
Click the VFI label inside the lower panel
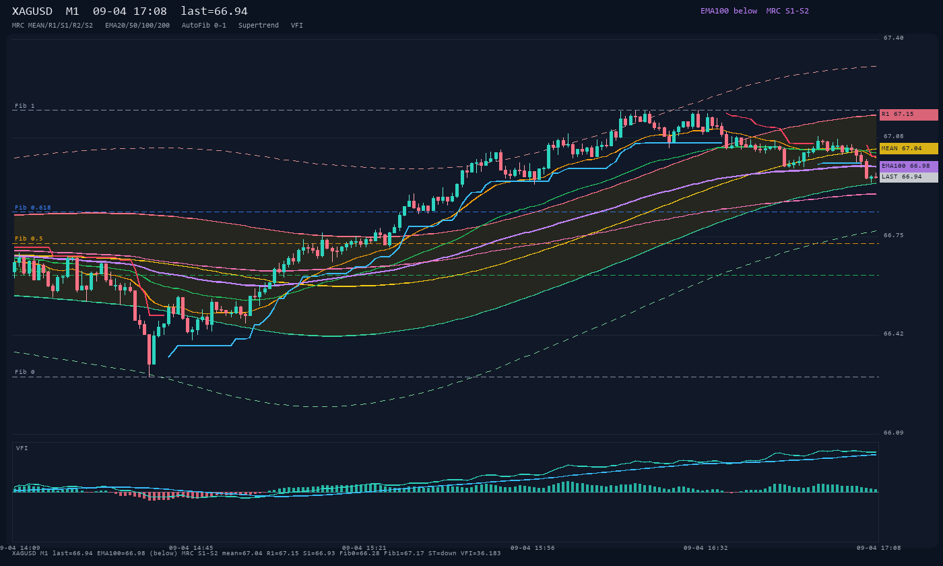coord(22,448)
